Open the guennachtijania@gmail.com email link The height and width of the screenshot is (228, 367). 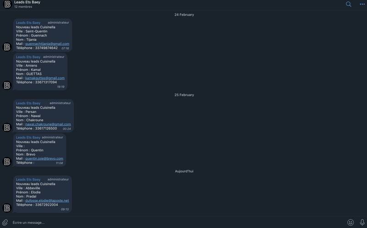47,44
